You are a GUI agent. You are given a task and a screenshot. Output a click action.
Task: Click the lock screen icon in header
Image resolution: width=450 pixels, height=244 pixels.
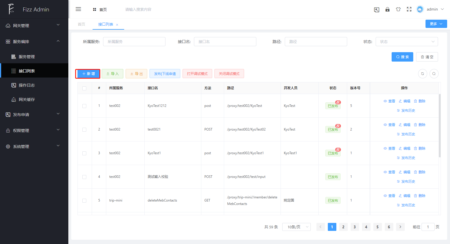click(387, 9)
